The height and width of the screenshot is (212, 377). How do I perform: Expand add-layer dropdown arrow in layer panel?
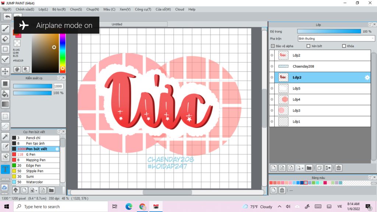click(x=303, y=168)
